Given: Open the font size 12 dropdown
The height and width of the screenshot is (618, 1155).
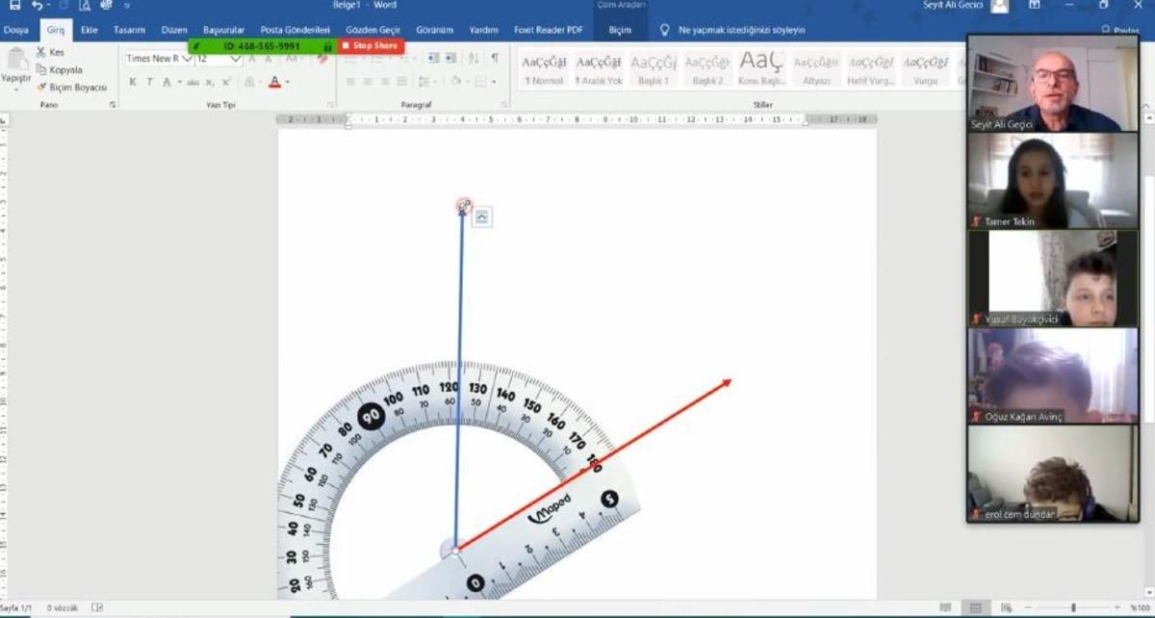Looking at the screenshot, I should click(x=235, y=59).
